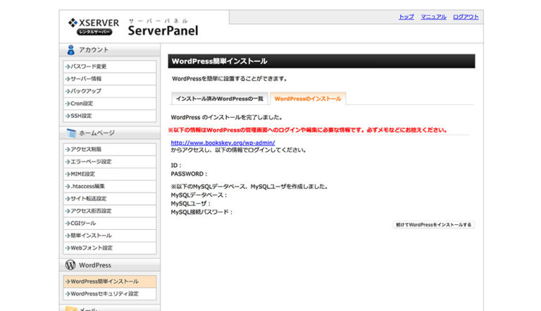Click the WordPress section logo icon
This screenshot has width=541, height=311.
pyautogui.click(x=70, y=265)
